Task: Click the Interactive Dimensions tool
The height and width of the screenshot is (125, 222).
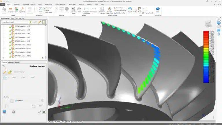Action: click(86, 10)
